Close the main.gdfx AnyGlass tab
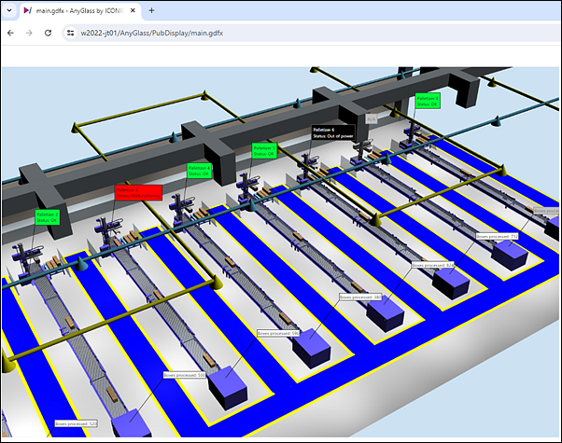562x443 pixels. point(133,11)
